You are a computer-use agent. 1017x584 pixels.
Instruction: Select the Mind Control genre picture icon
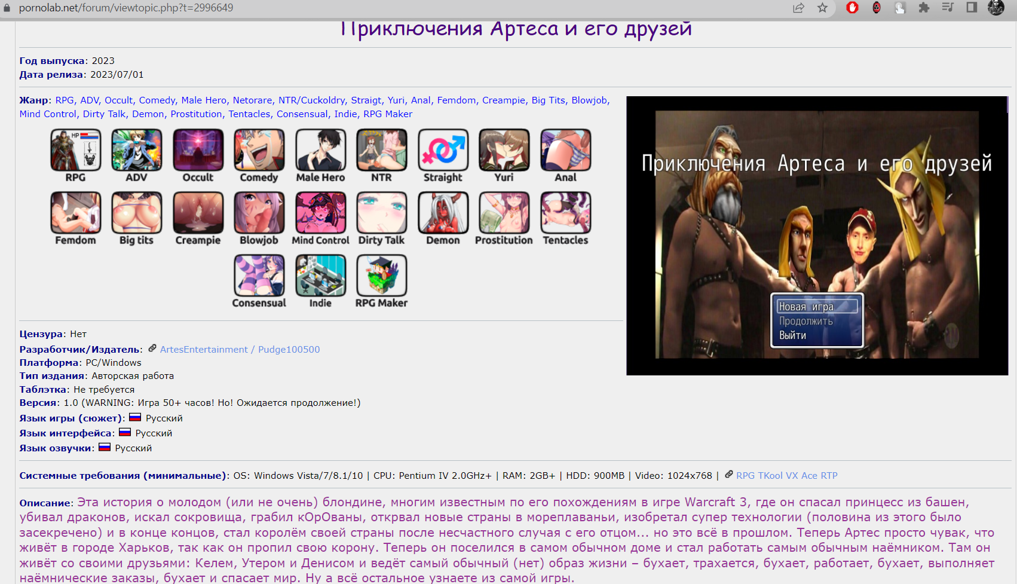coord(321,213)
